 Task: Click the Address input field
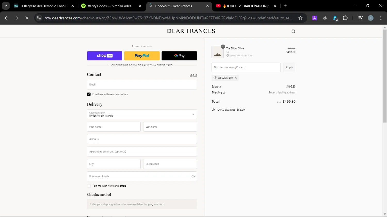[142, 139]
